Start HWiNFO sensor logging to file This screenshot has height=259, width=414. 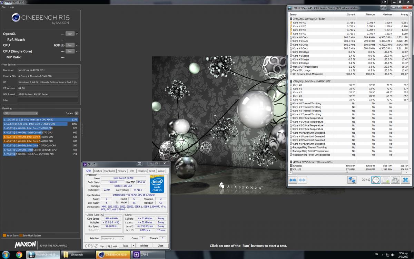pyautogui.click(x=386, y=180)
